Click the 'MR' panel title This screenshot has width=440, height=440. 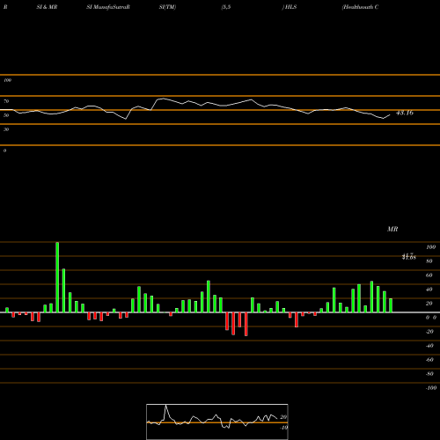(392, 229)
